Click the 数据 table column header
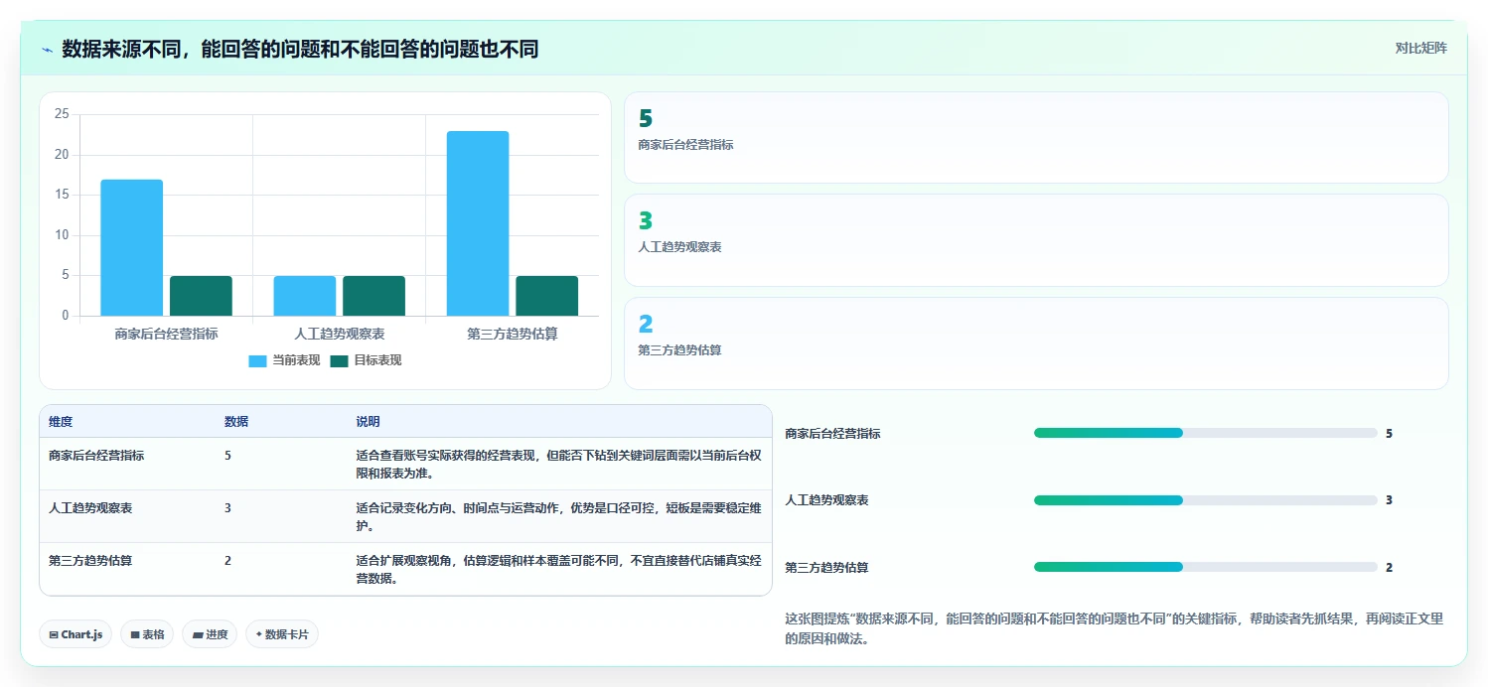The height and width of the screenshot is (687, 1488). click(x=236, y=422)
